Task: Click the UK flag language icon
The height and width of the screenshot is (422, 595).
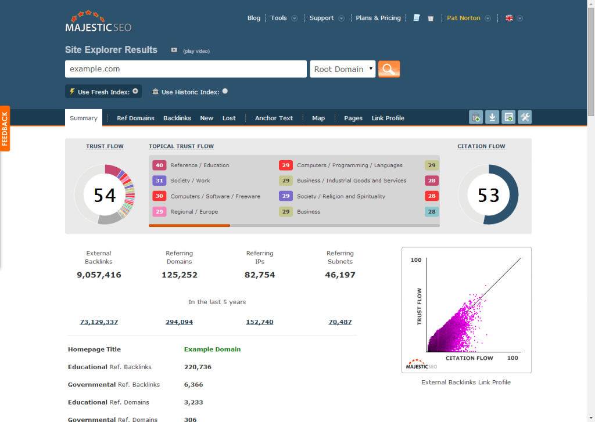Action: (509, 18)
